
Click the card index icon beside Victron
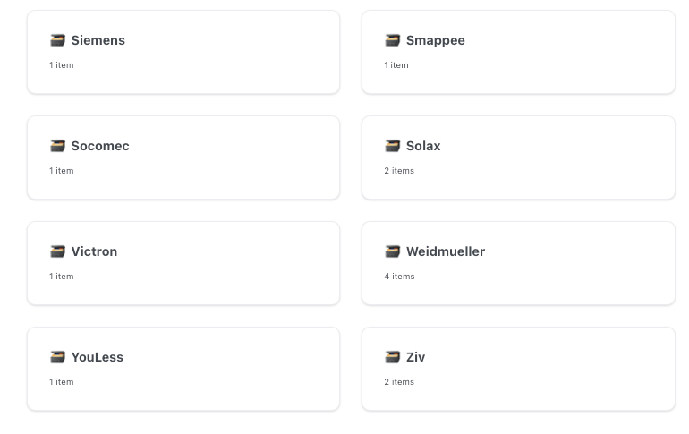tap(57, 251)
